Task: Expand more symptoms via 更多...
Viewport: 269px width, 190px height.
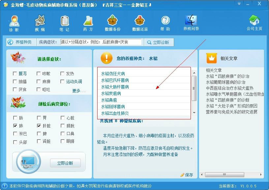Action: pos(79,91)
